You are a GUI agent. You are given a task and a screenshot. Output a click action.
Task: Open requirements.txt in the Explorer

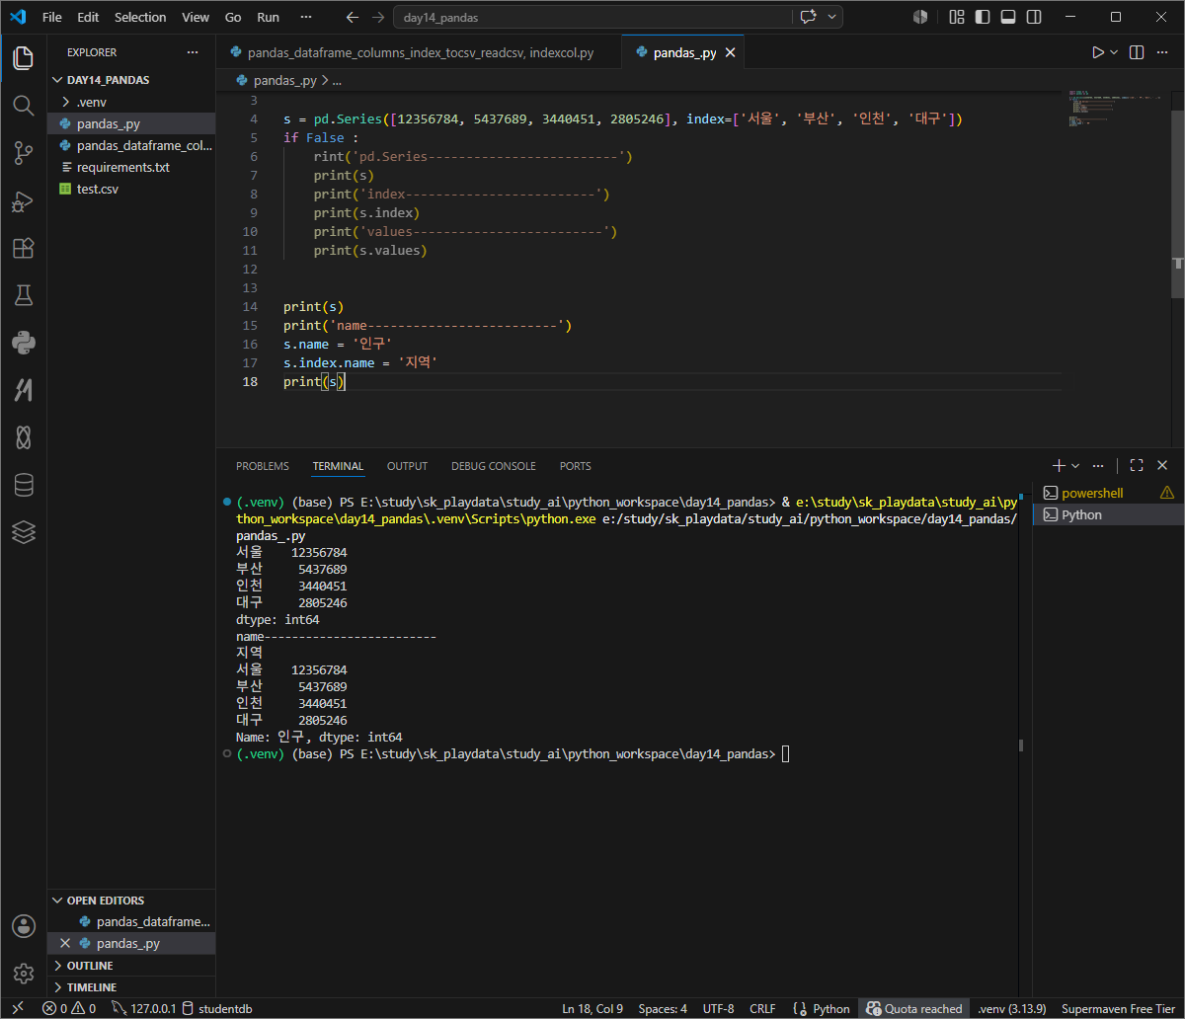131,167
